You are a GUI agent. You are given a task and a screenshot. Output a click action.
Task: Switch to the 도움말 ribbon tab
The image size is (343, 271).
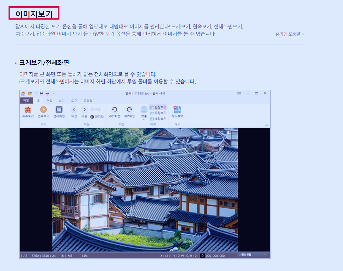[x=88, y=101]
